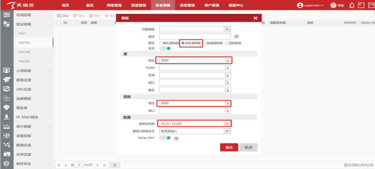375x169 pixels.
Task: Click the IP-MAC绑定 sidebar icon
Action: click(7, 117)
